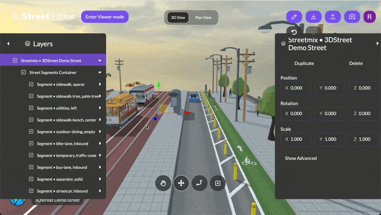Toggle visibility of Segment bike-lane, inbound
The image size is (381, 215).
31,144
